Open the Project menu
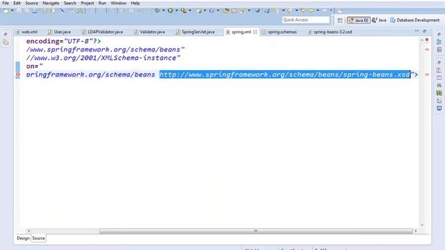The width and height of the screenshot is (445, 250). [x=87, y=3]
